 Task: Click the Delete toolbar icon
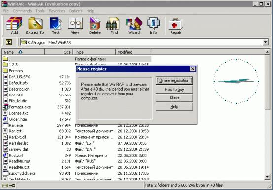[95, 26]
